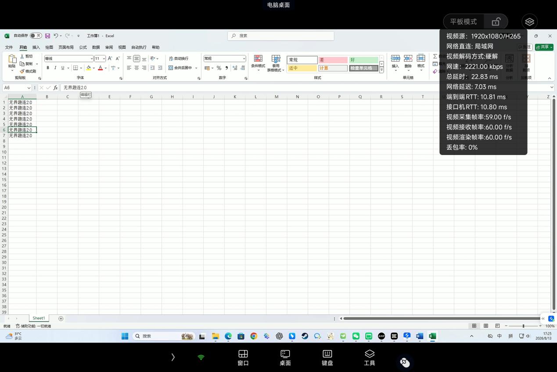
Task: Click the Borders grid icon
Action: (x=75, y=68)
